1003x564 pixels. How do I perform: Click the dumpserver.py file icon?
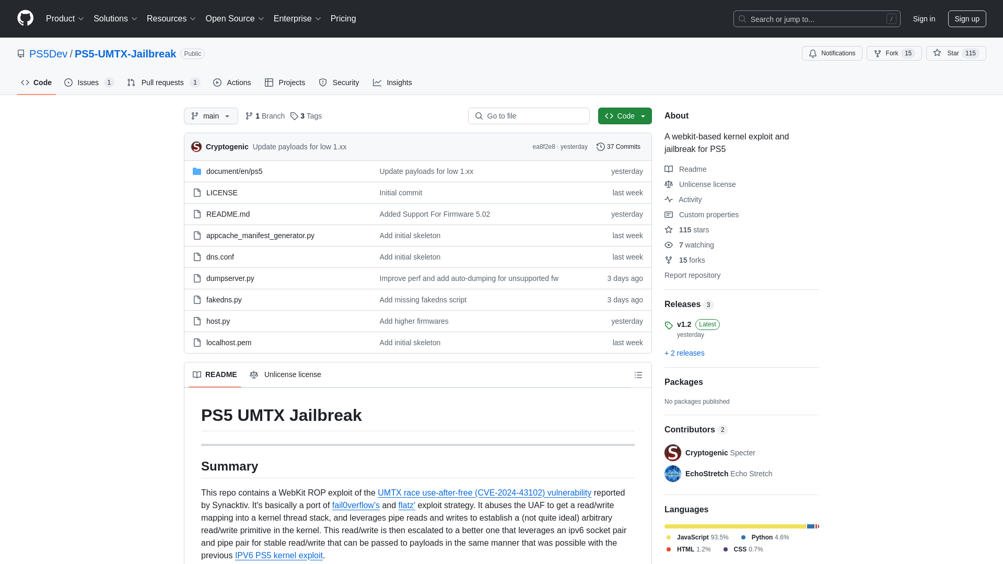pyautogui.click(x=197, y=278)
